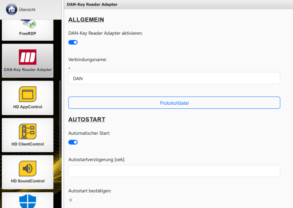The width and height of the screenshot is (293, 208).
Task: Click the AUTOSTART section heading
Action: [x=87, y=119]
